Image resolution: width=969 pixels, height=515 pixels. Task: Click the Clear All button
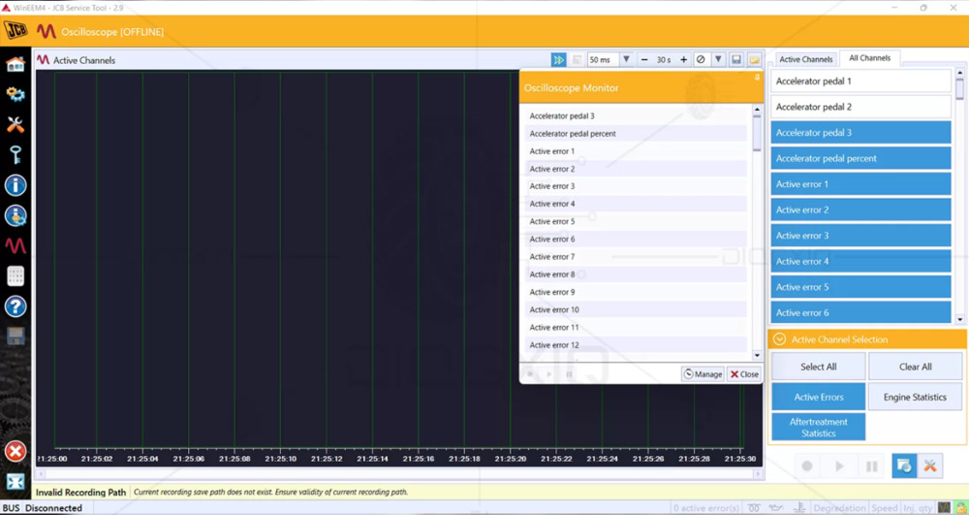coord(915,367)
